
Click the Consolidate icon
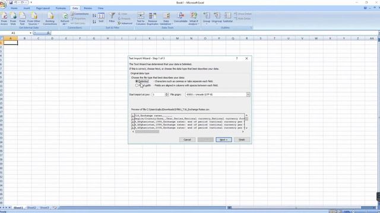coord(180,18)
